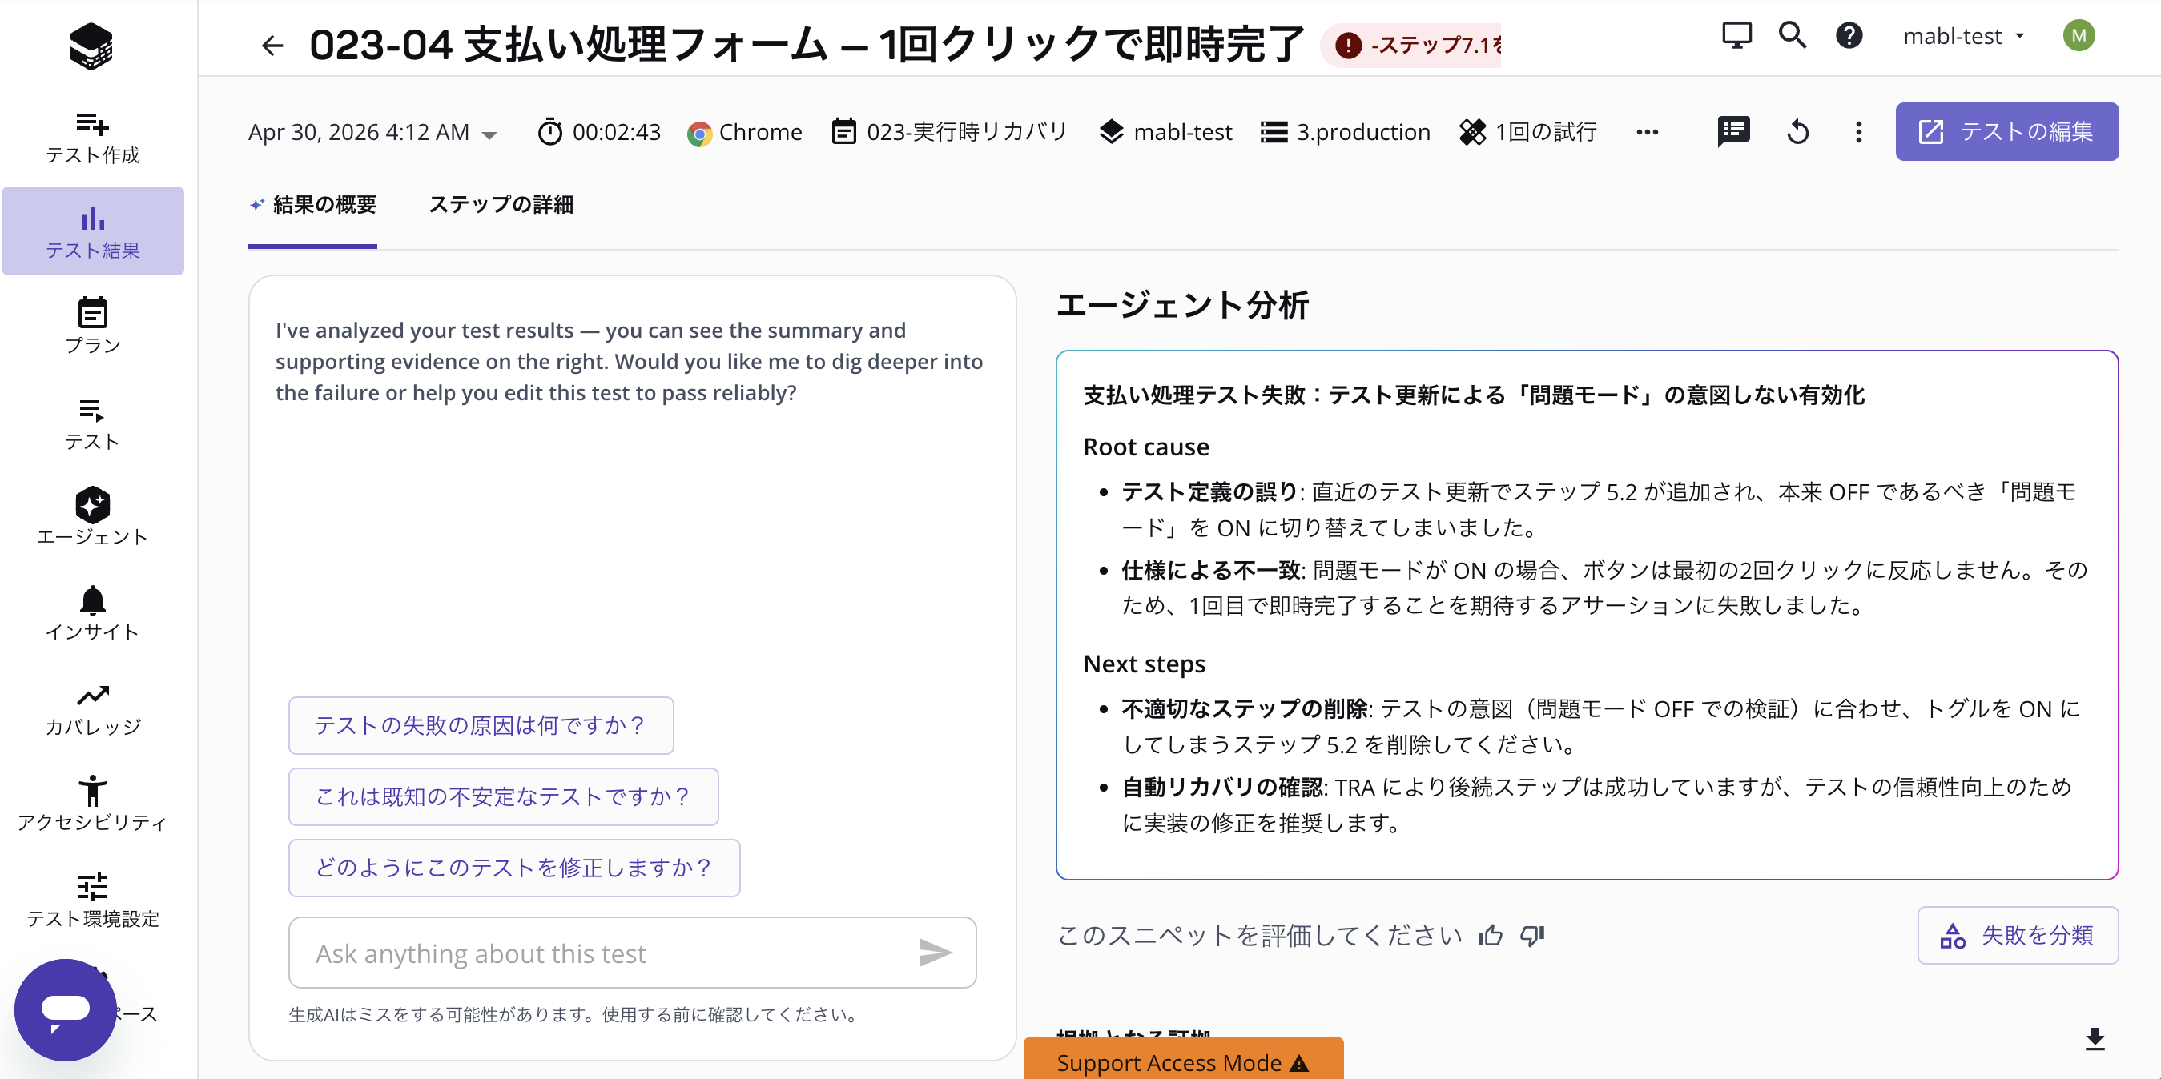Go back with the left arrow

pos(272,46)
